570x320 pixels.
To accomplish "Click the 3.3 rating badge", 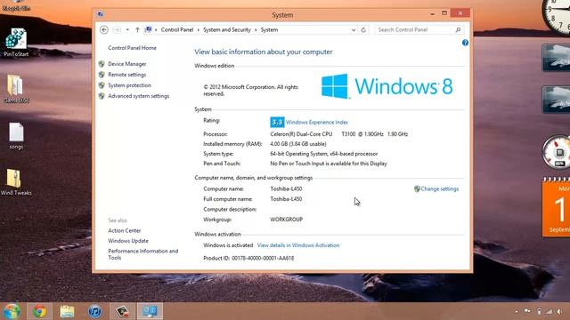I will (x=277, y=123).
